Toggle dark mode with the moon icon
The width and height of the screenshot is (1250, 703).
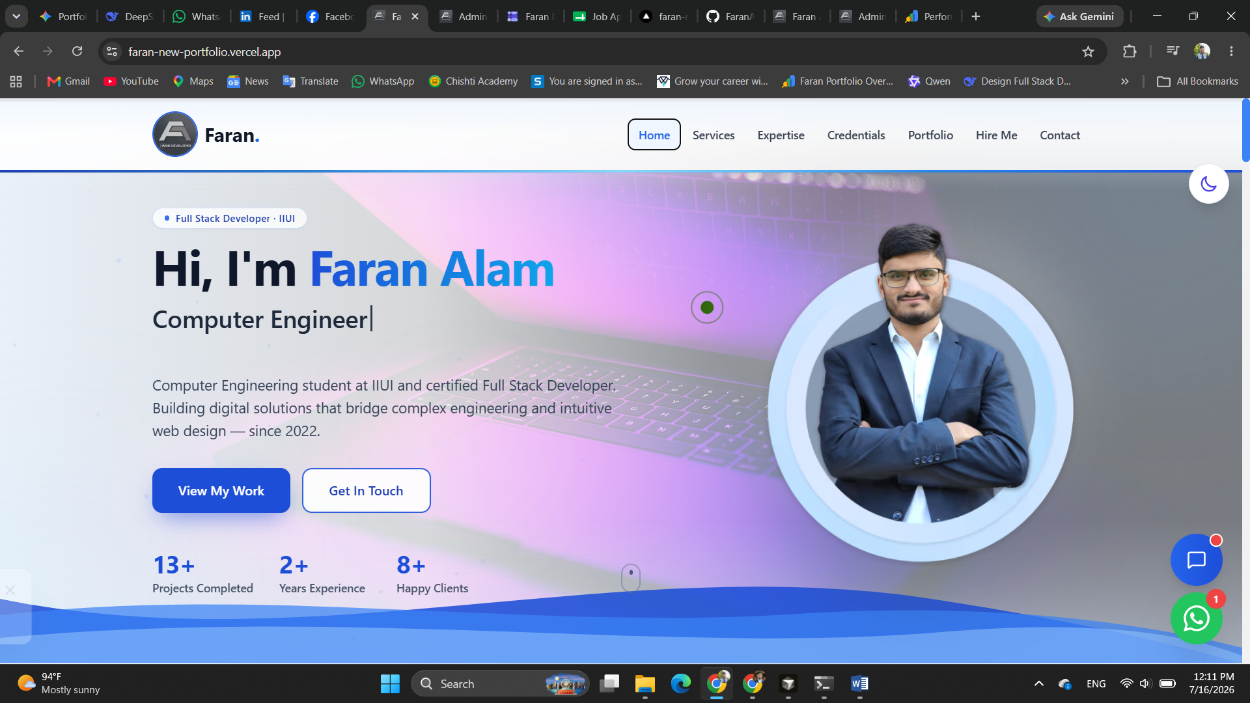click(x=1208, y=184)
